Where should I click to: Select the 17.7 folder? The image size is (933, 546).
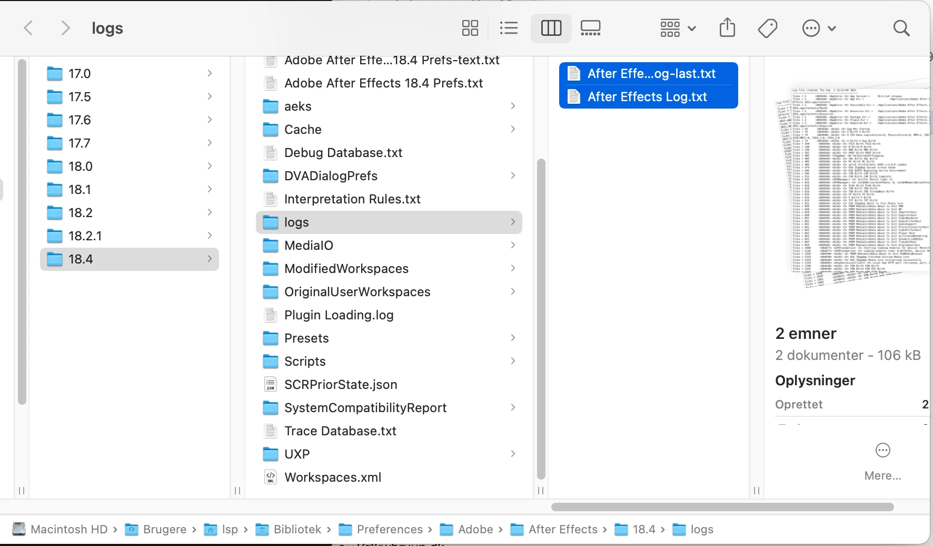pos(130,143)
